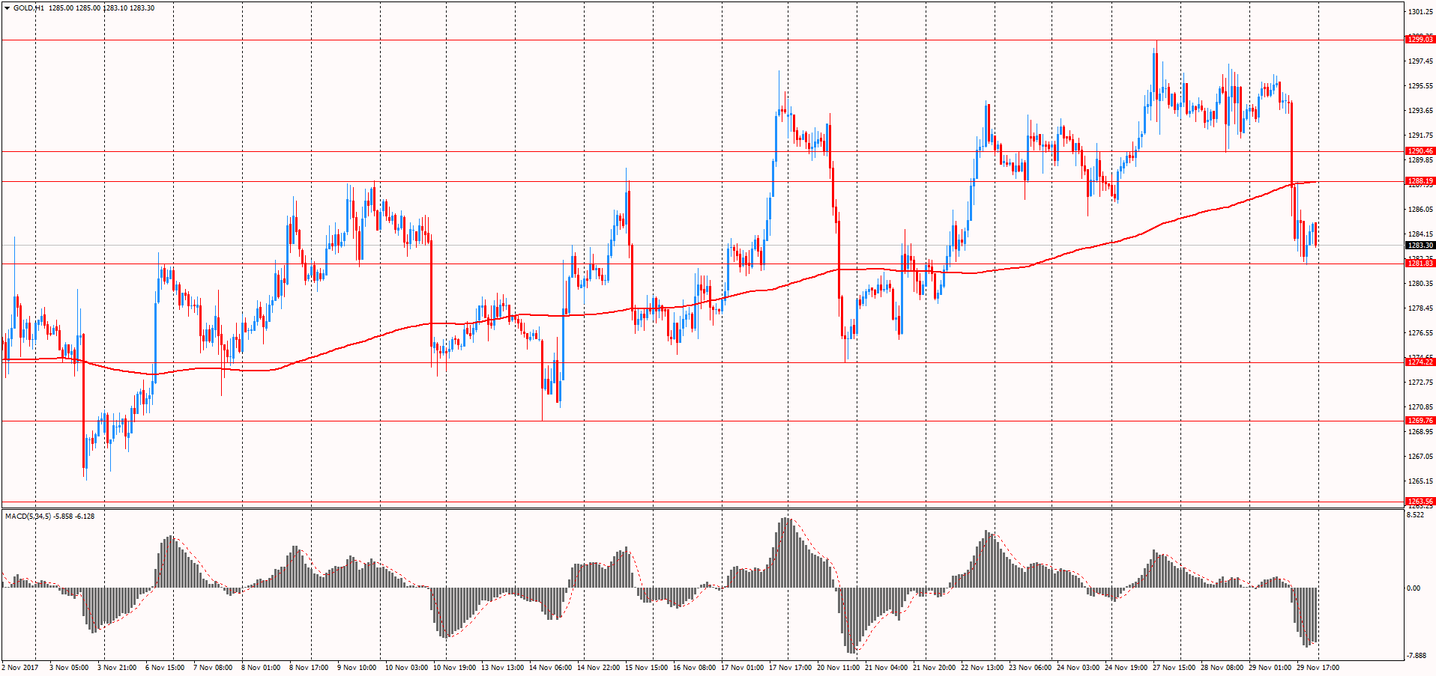Click the 0.00 level on MACD scale

pyautogui.click(x=1414, y=588)
